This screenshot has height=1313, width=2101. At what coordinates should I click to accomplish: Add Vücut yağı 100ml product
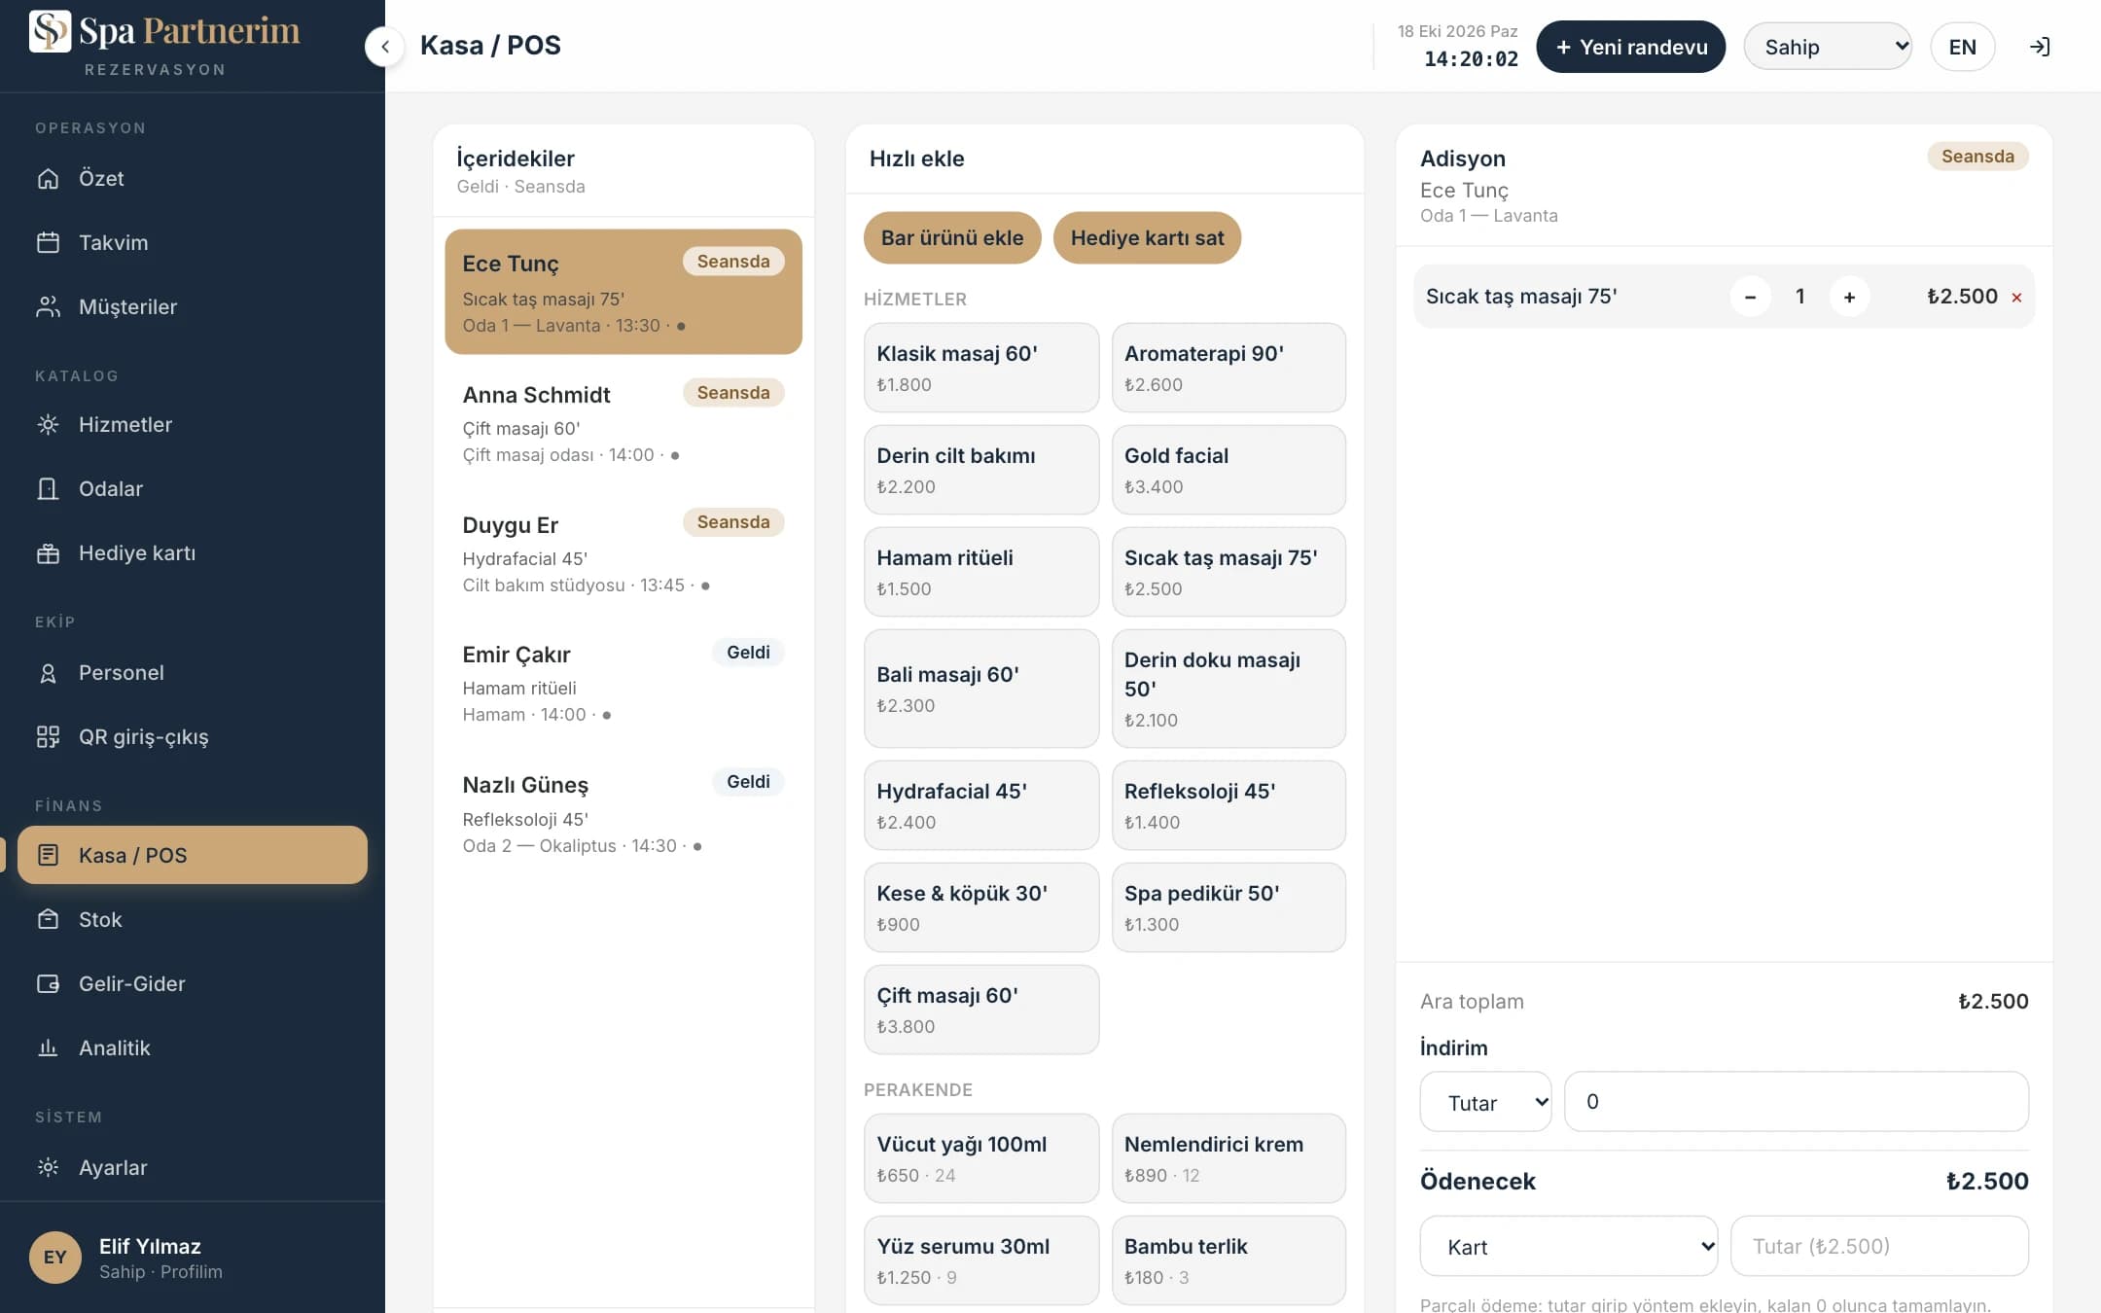981,1158
